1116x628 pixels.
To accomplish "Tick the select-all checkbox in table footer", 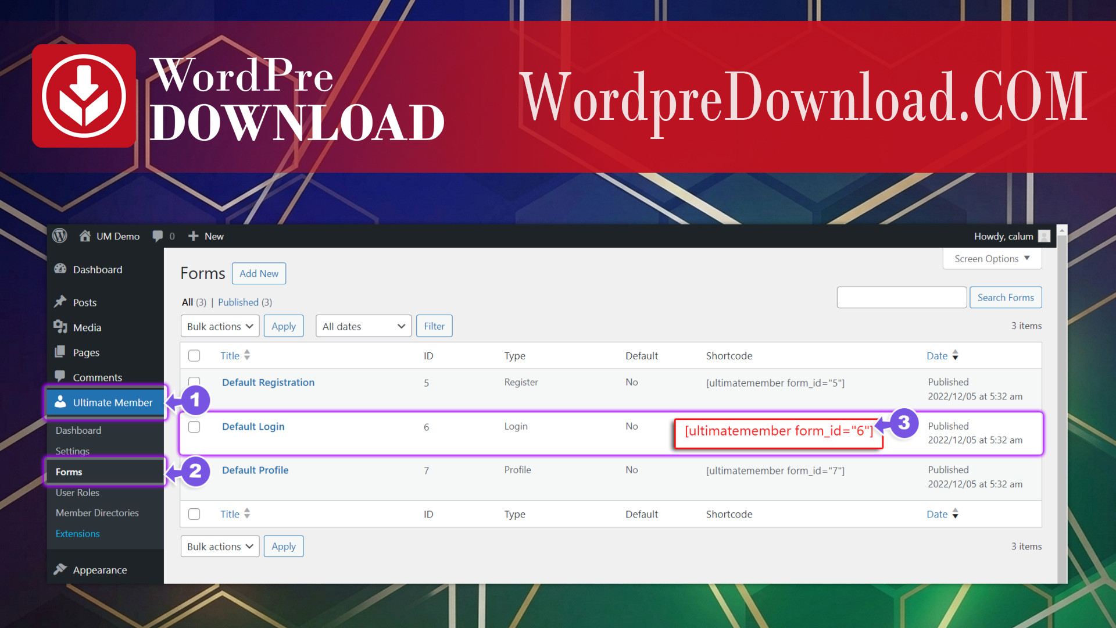I will (x=194, y=514).
